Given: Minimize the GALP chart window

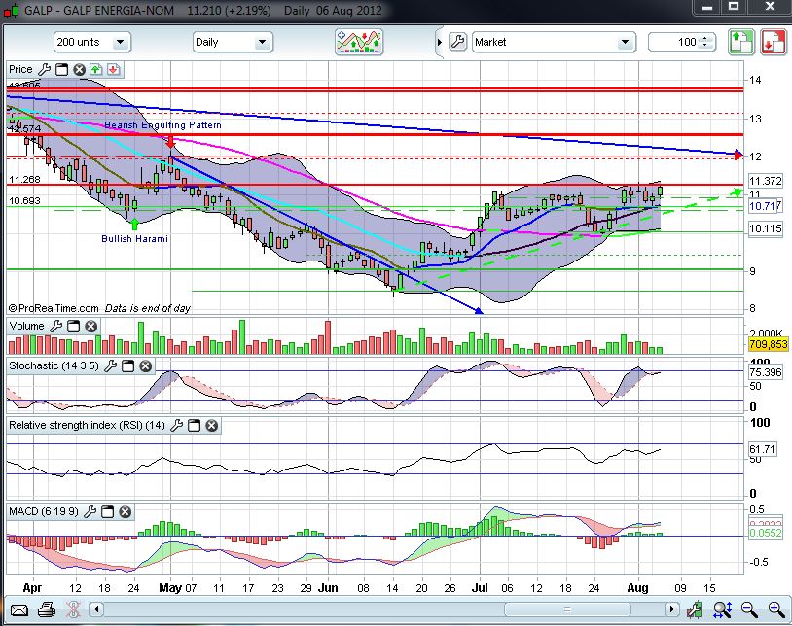Looking at the screenshot, I should [x=707, y=7].
